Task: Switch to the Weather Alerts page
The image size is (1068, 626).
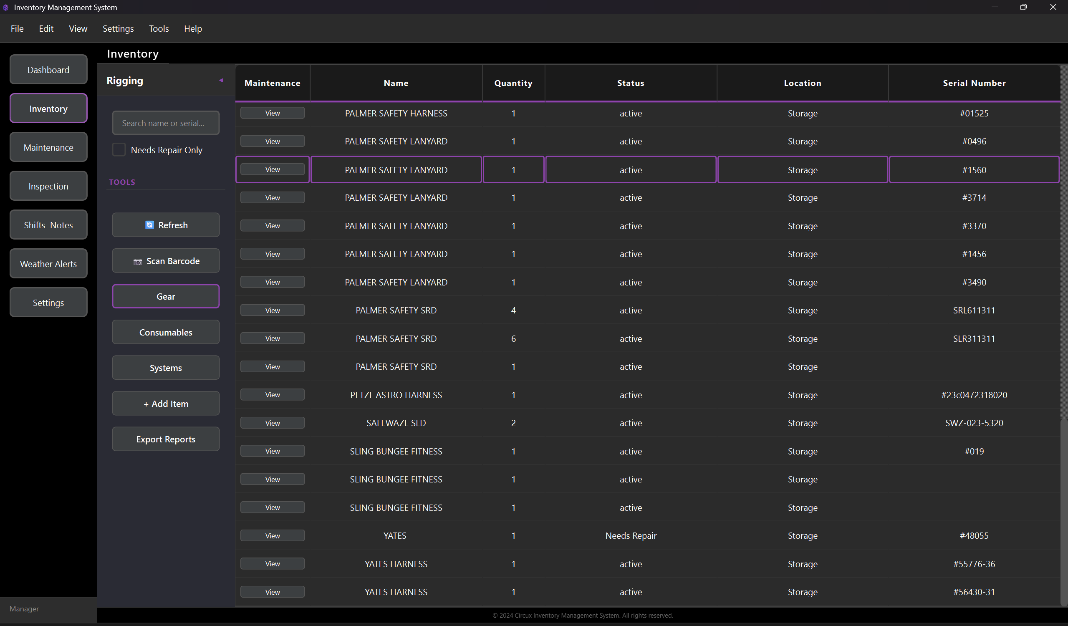Action: point(48,264)
